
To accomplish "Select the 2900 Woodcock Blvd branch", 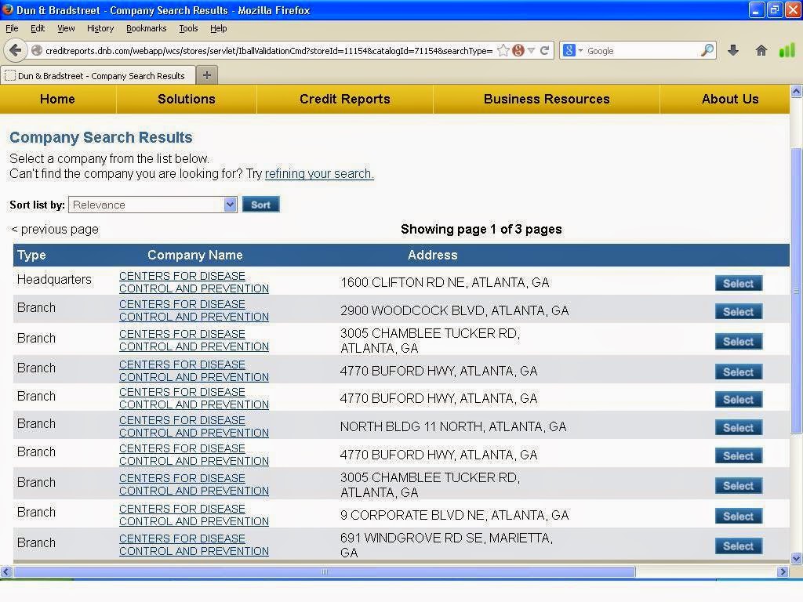I will point(738,312).
